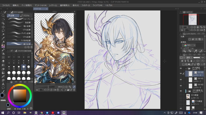Select the Rotate view tool
Viewport: 206px width, 115px height.
point(3,19)
